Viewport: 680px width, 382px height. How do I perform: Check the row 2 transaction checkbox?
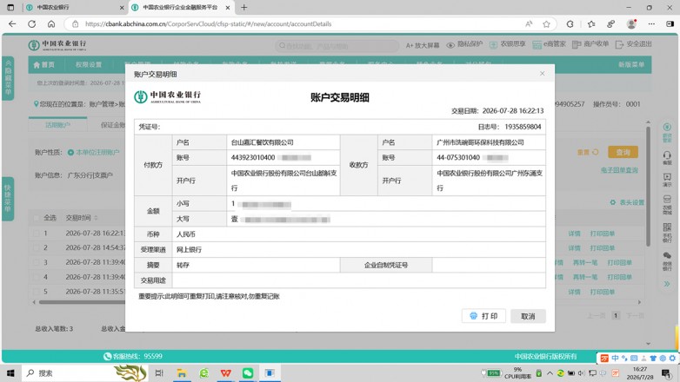37,247
